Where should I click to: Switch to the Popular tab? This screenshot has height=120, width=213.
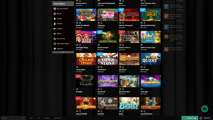point(47,118)
